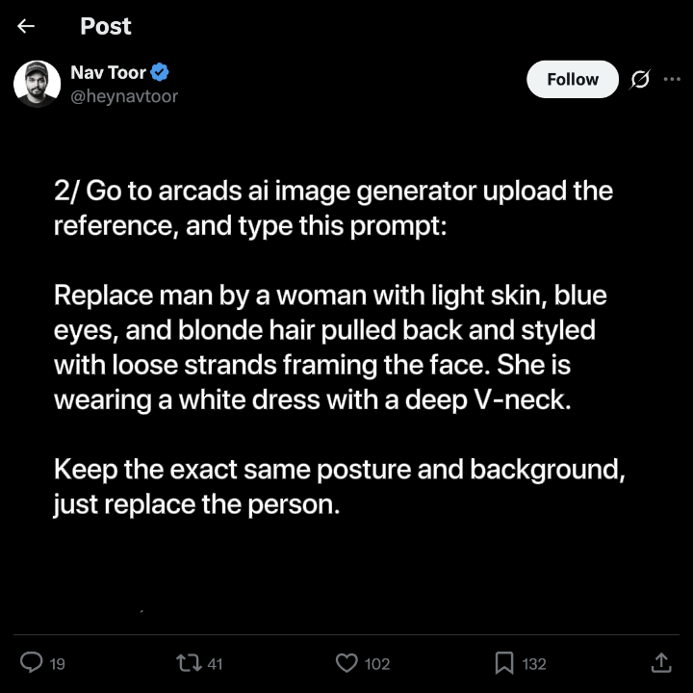The width and height of the screenshot is (693, 693).
Task: Open the Nav Toor display name link
Action: pos(108,72)
